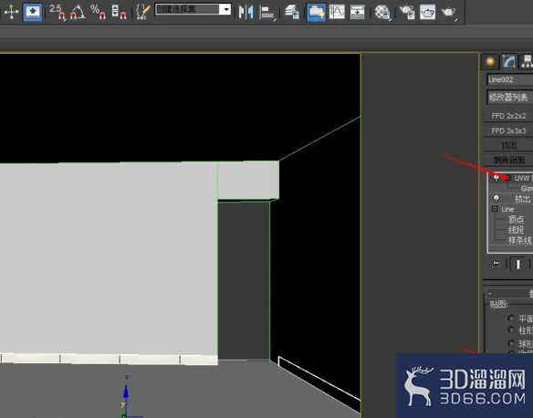The width and height of the screenshot is (533, 418).
Task: Open the 修改器列表 modifier list dropdown
Action: [509, 98]
